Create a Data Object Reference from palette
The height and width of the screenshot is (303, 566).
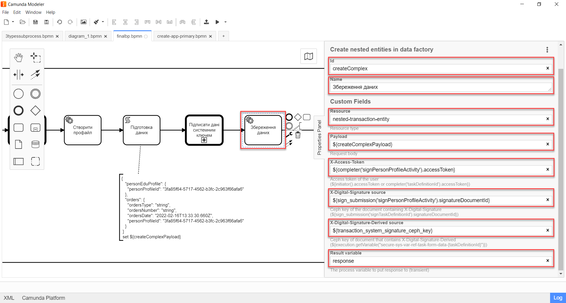pyautogui.click(x=19, y=144)
